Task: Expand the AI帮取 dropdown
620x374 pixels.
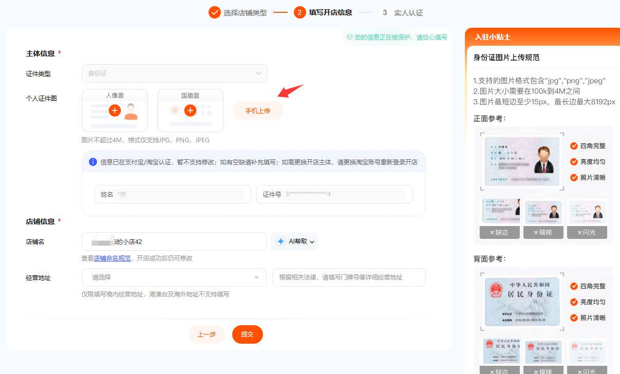Action: click(x=311, y=241)
